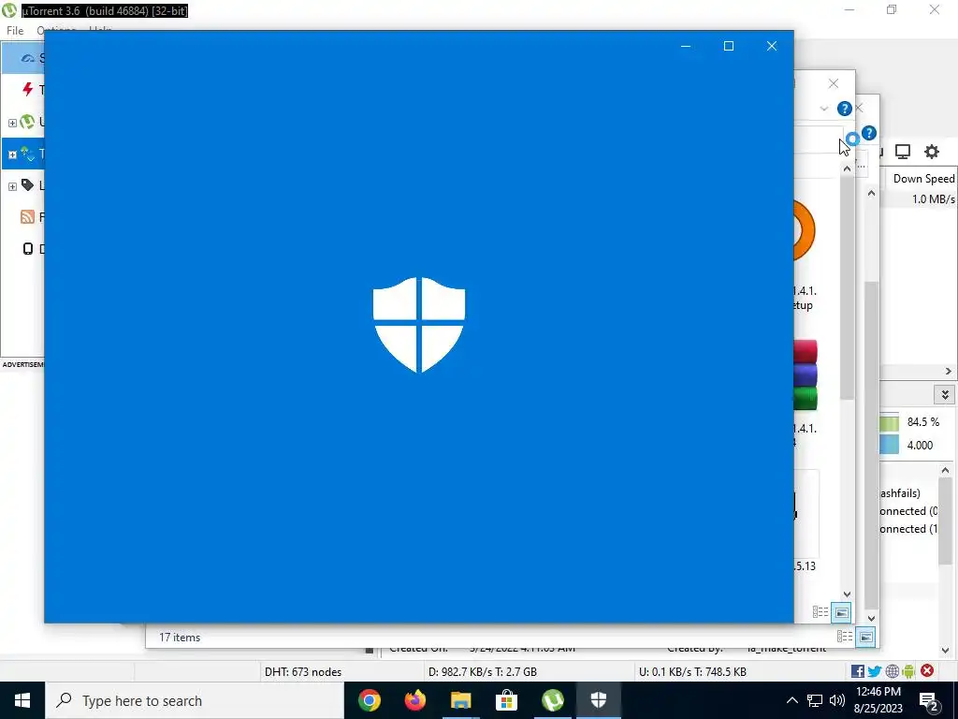The image size is (958, 719).
Task: Open the orange RSS feeds icon
Action: (x=27, y=216)
